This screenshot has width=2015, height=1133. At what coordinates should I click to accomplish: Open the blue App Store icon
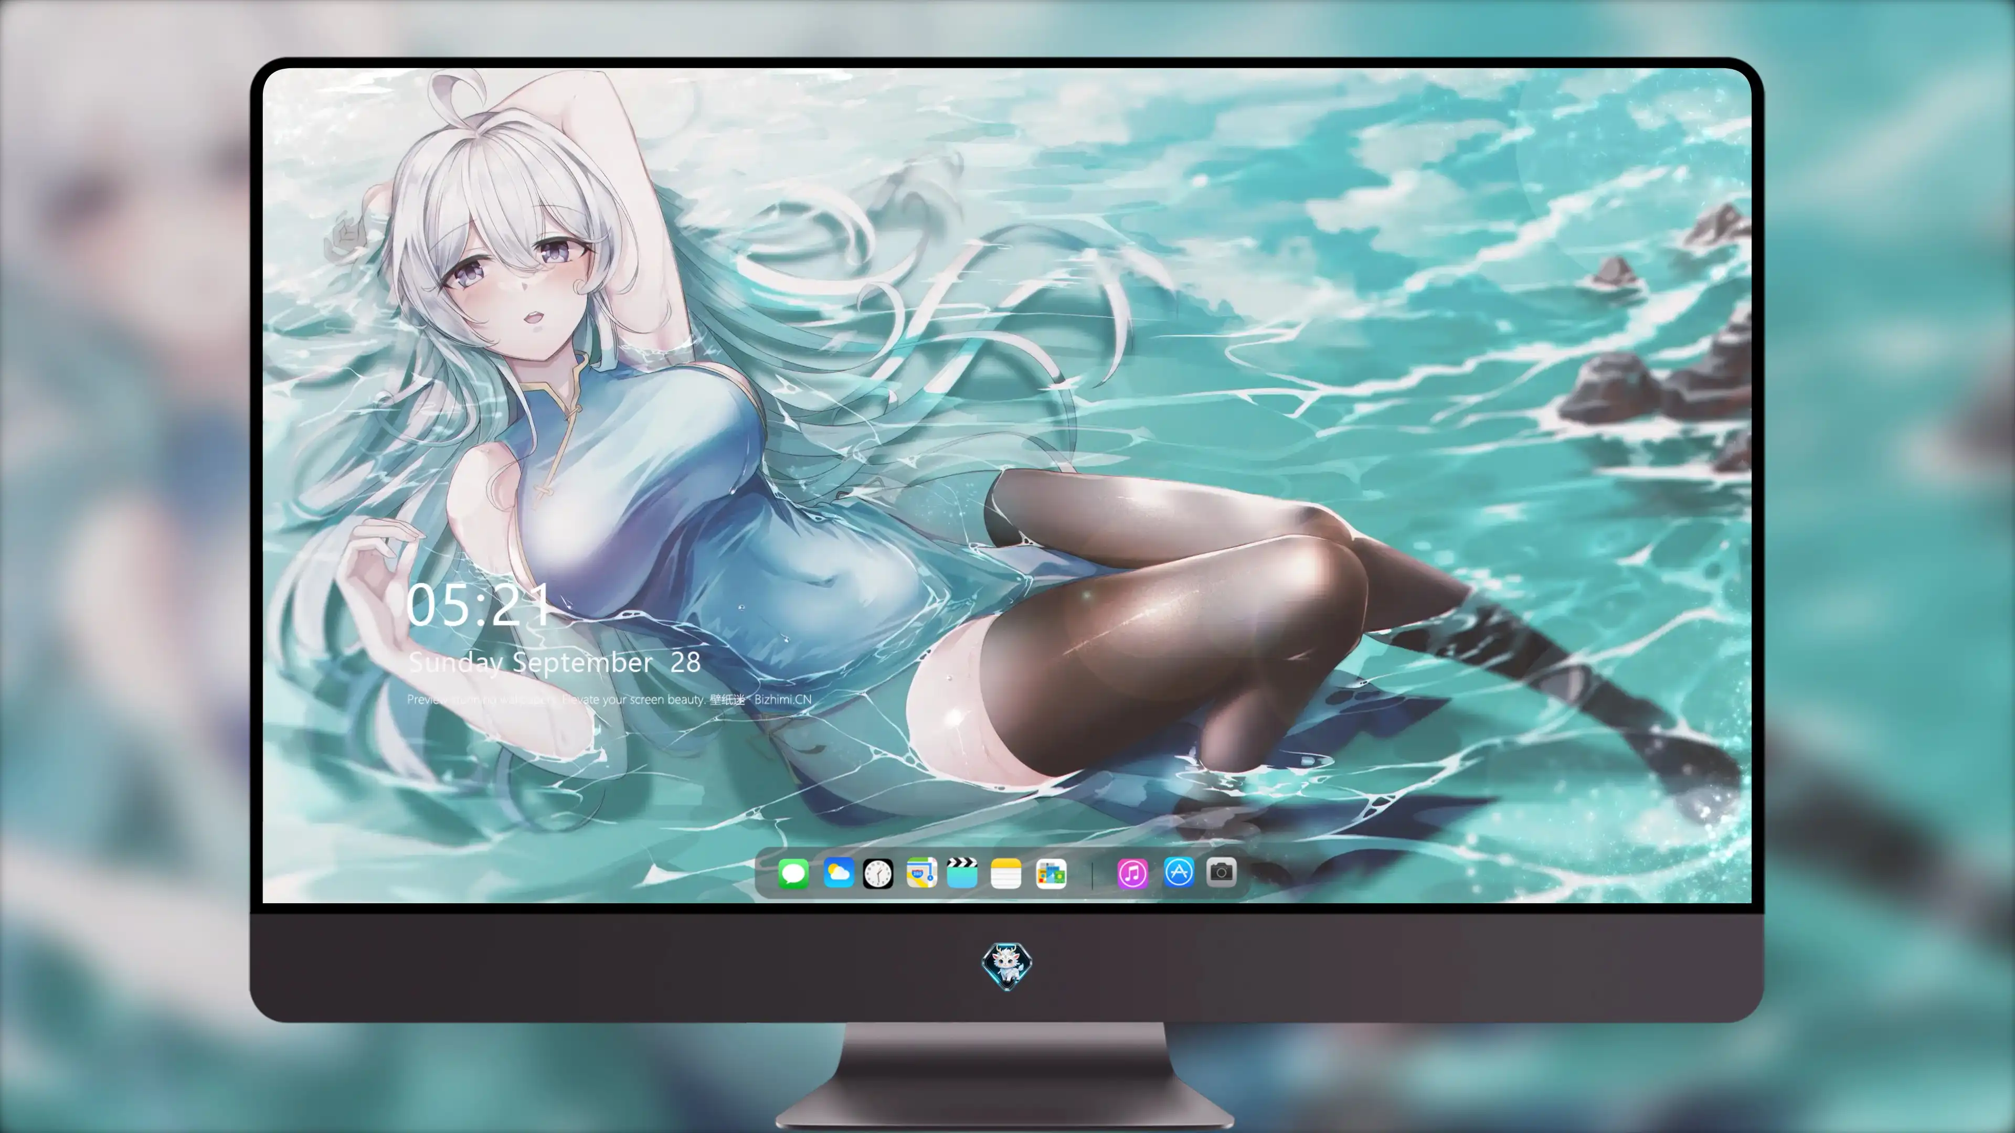1179,872
